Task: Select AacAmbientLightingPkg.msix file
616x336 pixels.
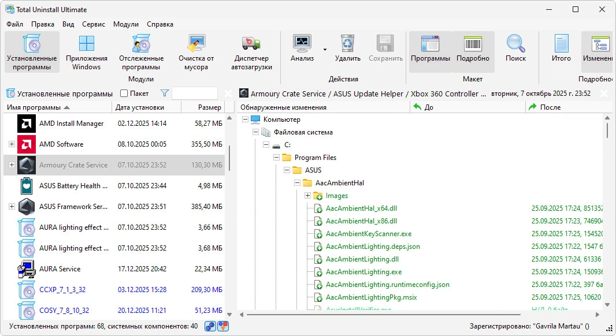Action: coord(371,297)
